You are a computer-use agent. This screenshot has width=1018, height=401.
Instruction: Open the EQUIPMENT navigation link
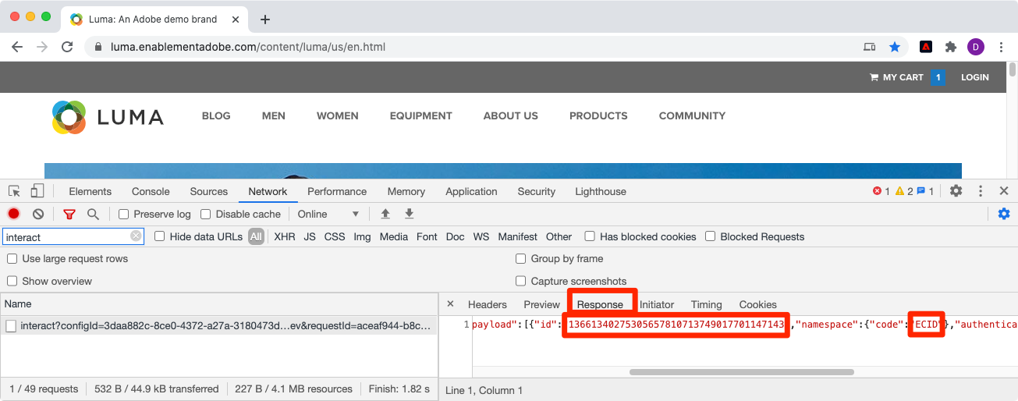[x=421, y=115]
